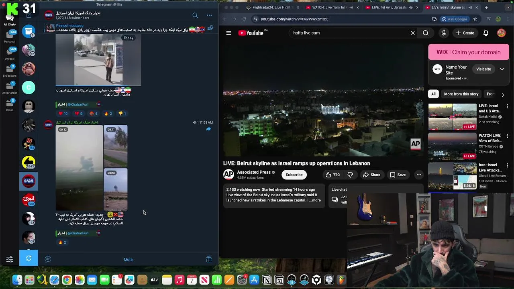Screen dimensions: 514x289
Task: Expand the Chrome tab search chevron
Action: click(507, 7)
